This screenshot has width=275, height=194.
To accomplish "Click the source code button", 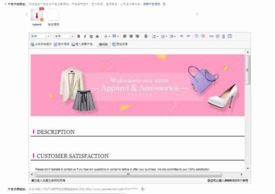I will pyautogui.click(x=103, y=44).
